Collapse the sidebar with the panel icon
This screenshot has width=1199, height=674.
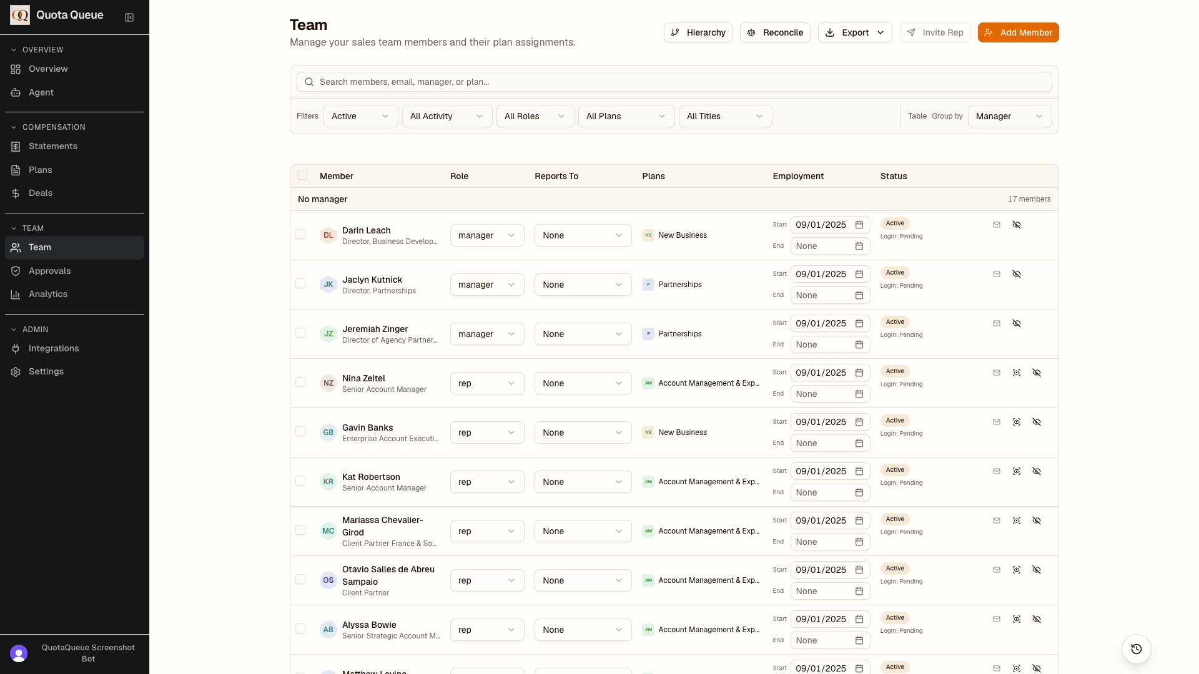tap(129, 17)
